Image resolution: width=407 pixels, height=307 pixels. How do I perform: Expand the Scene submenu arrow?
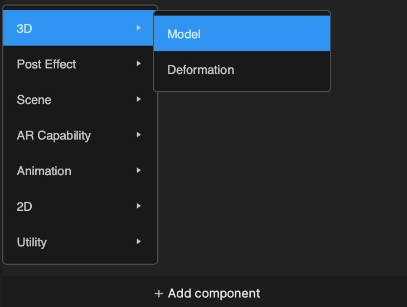click(139, 99)
